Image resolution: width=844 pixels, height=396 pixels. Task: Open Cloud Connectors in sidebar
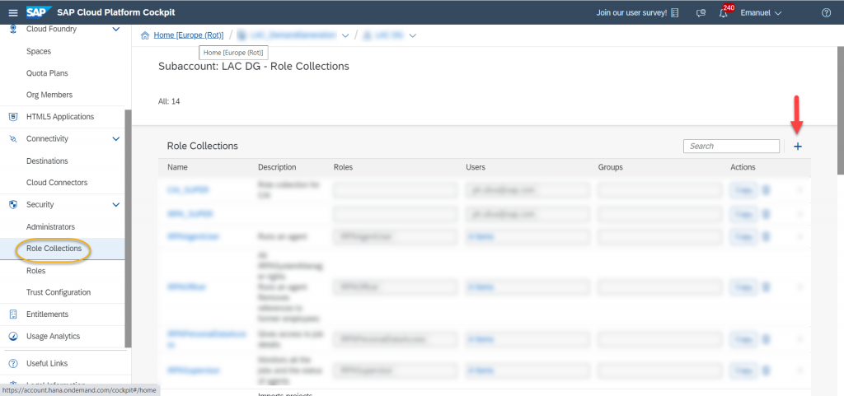pos(57,183)
